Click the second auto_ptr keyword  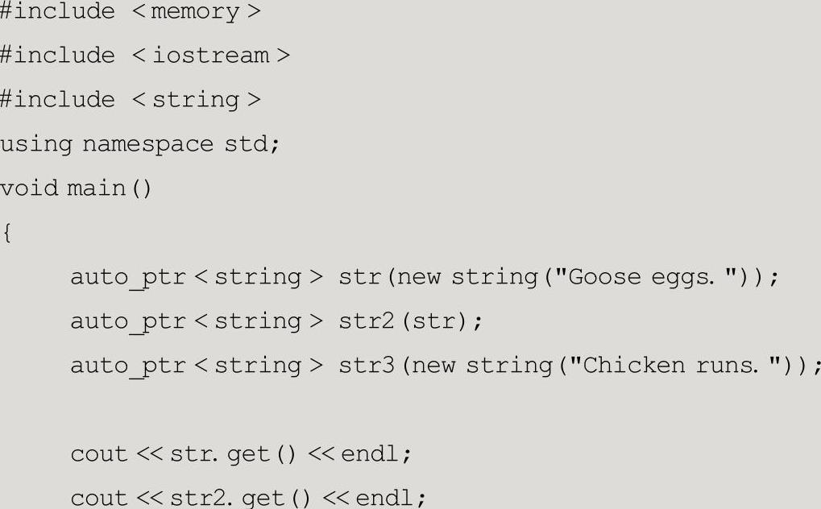click(128, 322)
